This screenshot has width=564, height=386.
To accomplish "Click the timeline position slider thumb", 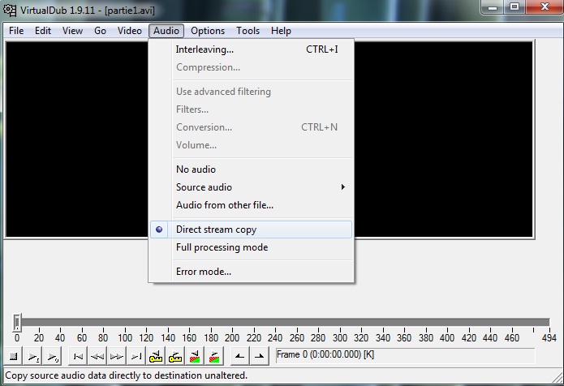I will click(x=17, y=322).
